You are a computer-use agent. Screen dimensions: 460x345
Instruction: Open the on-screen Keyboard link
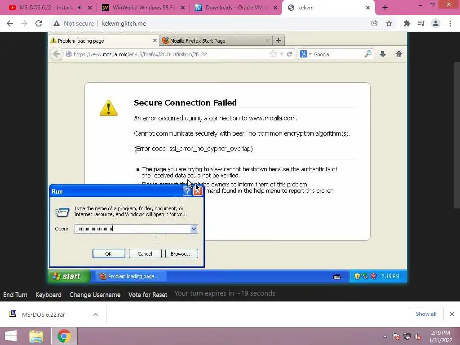[x=49, y=295]
